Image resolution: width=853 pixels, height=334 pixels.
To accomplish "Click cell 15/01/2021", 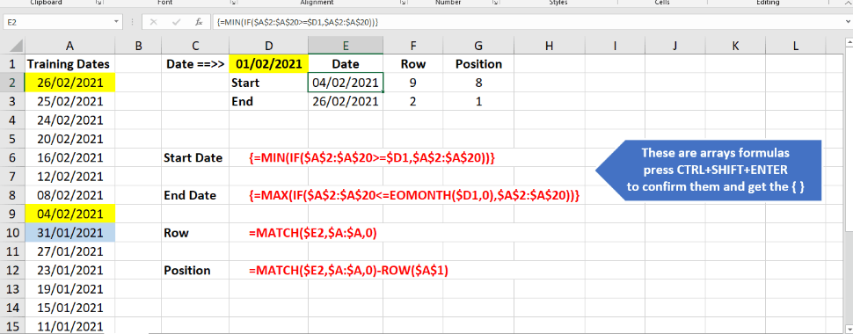I will (x=70, y=308).
